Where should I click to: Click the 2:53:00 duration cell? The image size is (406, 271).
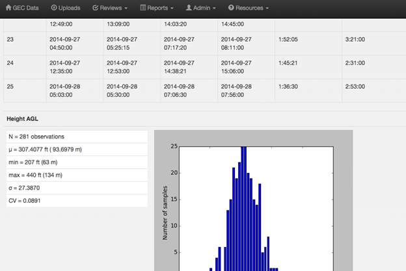pyautogui.click(x=374, y=90)
